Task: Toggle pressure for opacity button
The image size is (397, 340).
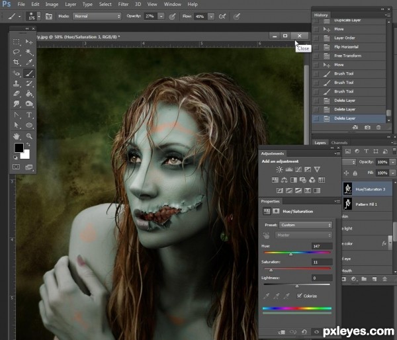Action: (x=172, y=17)
